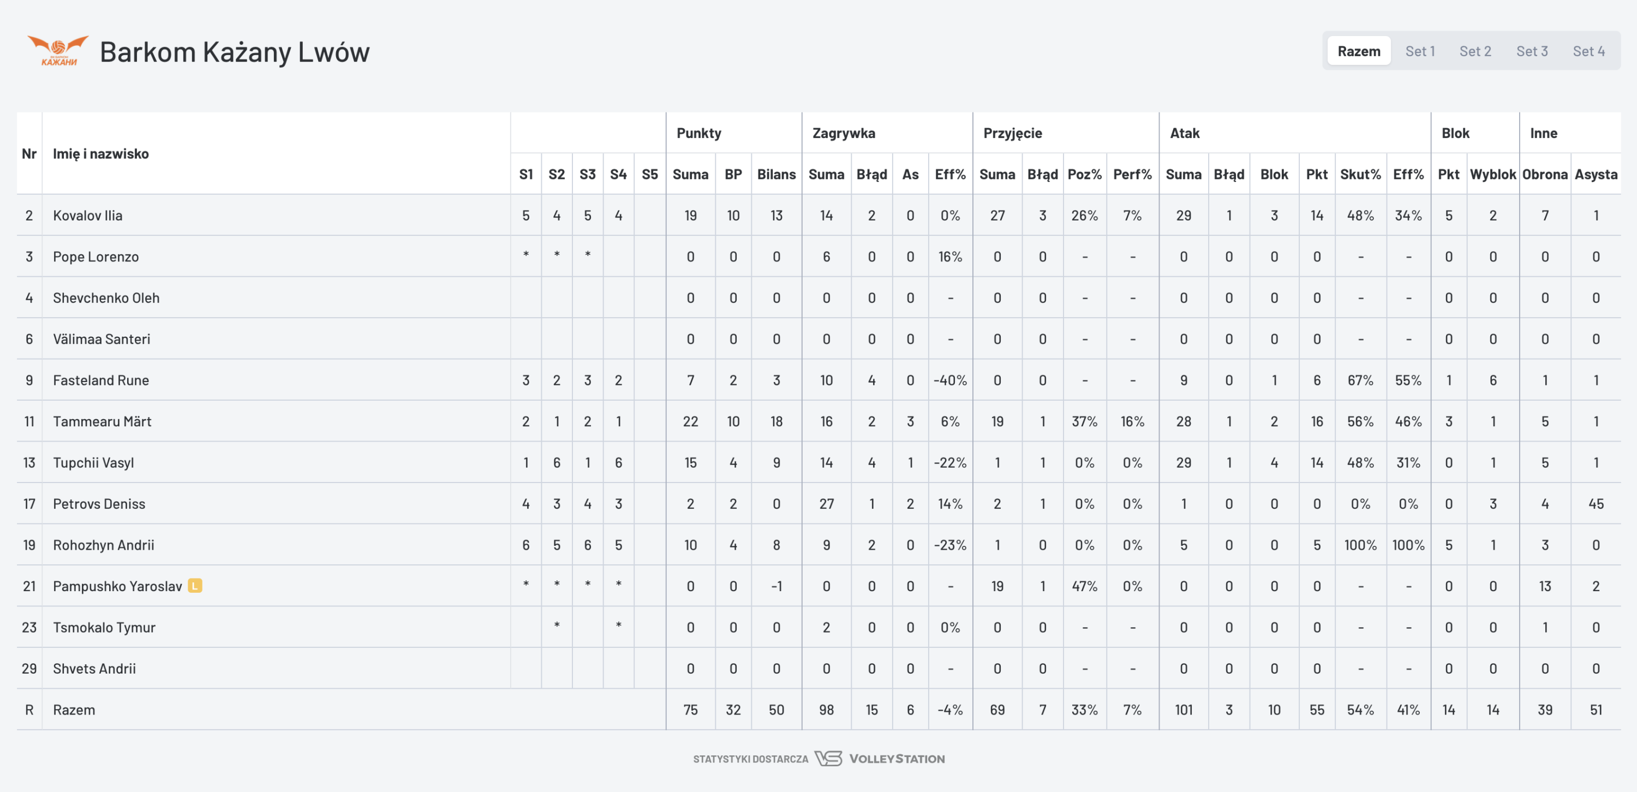Click the Przyjęcie column group header
The width and height of the screenshot is (1637, 792).
pos(1012,133)
